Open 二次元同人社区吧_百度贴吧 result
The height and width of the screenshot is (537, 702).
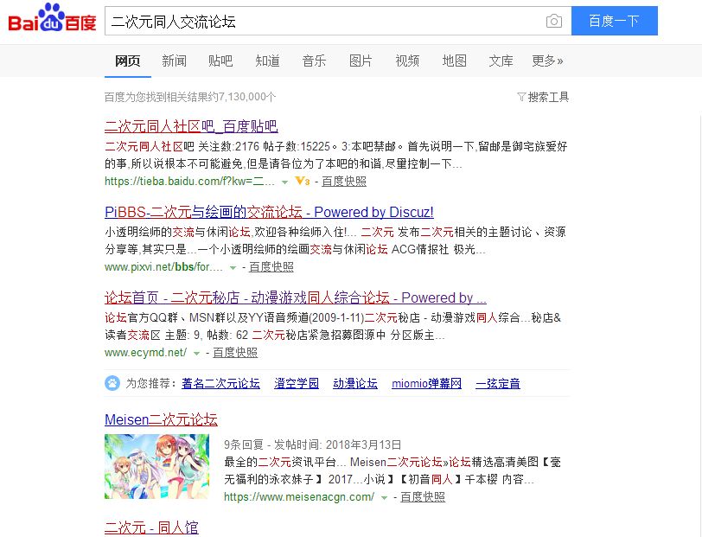pos(191,126)
